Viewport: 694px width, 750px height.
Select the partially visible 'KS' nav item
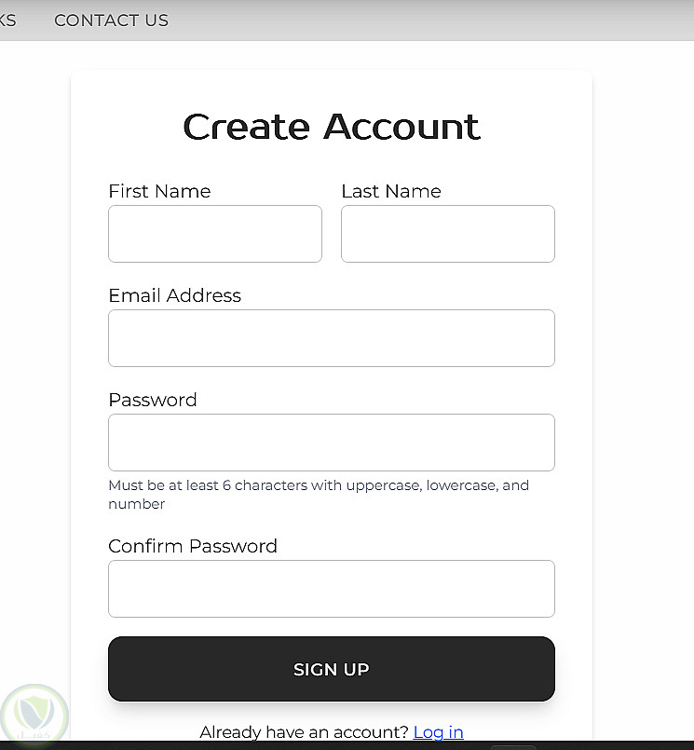click(x=7, y=20)
